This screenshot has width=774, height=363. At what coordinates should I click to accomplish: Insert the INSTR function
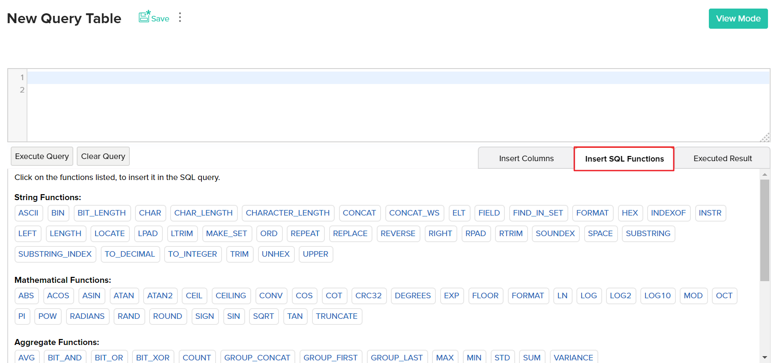point(710,213)
